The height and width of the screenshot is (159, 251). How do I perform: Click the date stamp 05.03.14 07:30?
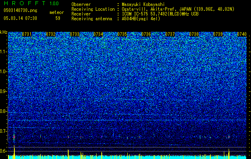point(20,18)
